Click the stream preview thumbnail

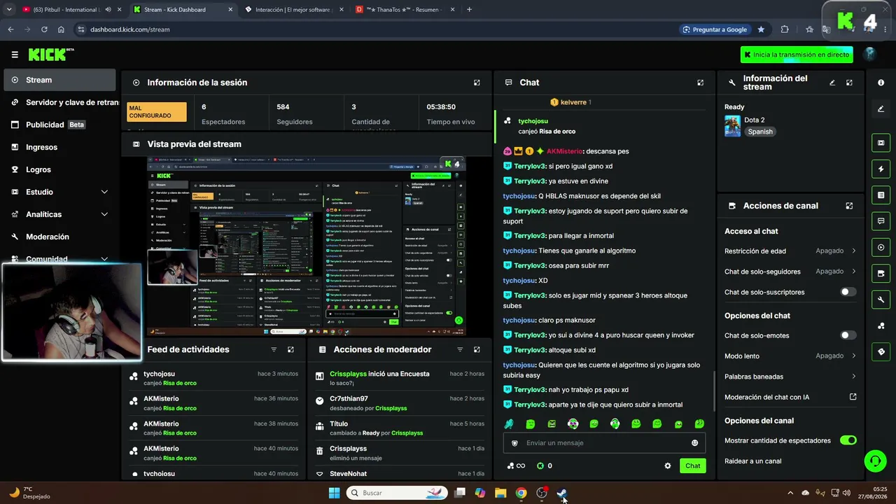coord(307,246)
